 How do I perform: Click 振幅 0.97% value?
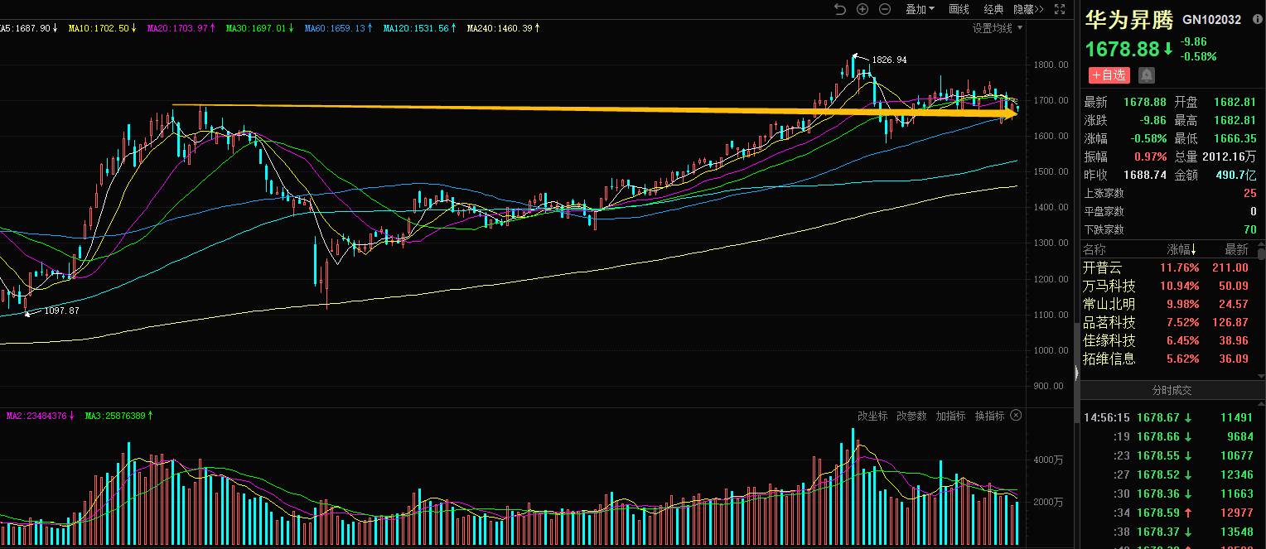click(1150, 157)
